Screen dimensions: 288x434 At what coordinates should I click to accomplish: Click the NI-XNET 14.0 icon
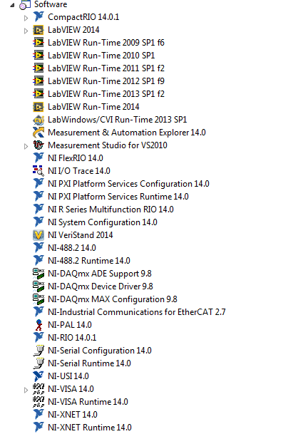38,415
